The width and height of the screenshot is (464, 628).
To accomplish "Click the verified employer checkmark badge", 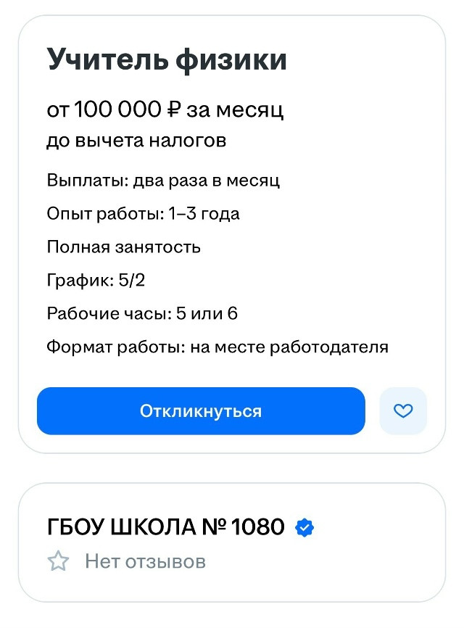I will pyautogui.click(x=304, y=527).
